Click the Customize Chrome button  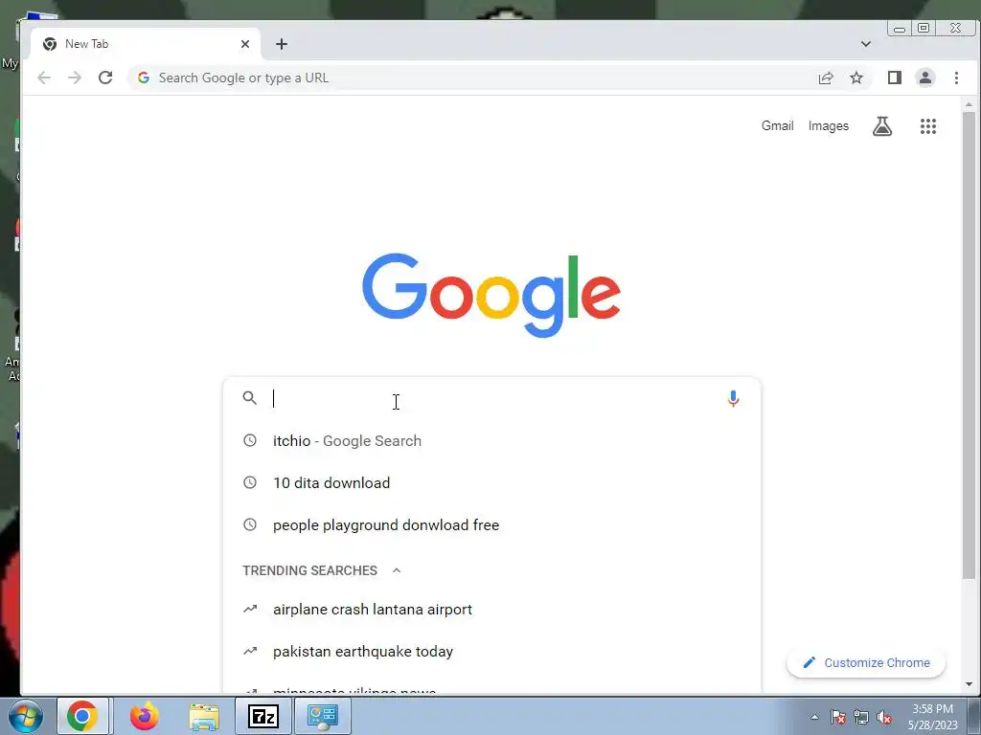tap(865, 662)
